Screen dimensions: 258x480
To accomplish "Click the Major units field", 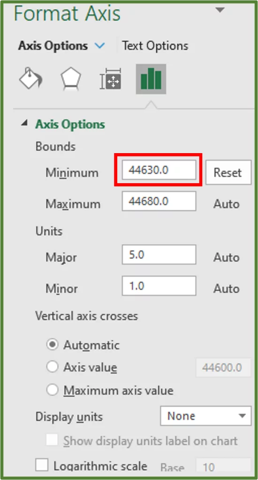I will tap(159, 255).
